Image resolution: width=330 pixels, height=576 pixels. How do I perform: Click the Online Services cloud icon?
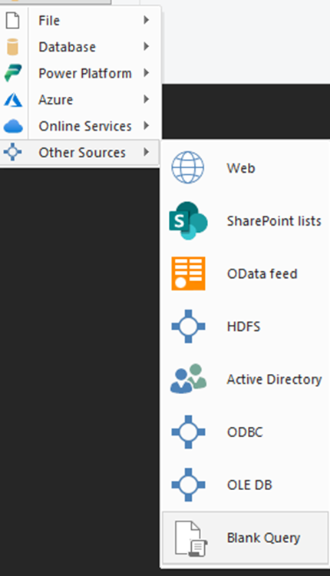click(x=13, y=126)
